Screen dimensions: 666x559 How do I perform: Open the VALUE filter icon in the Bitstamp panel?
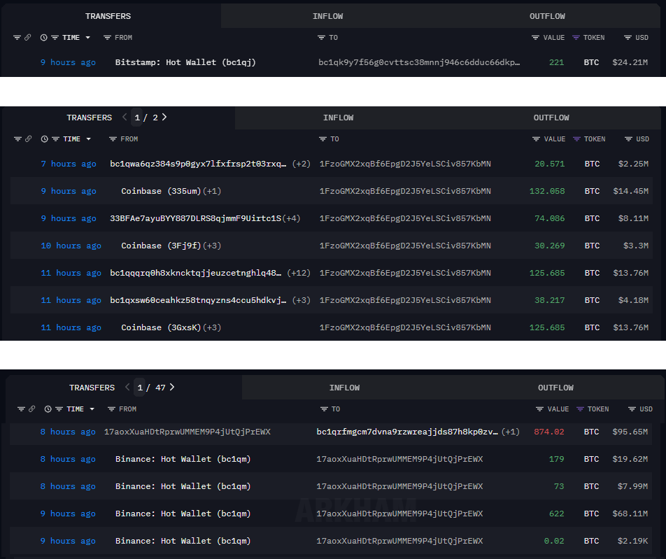(x=535, y=38)
